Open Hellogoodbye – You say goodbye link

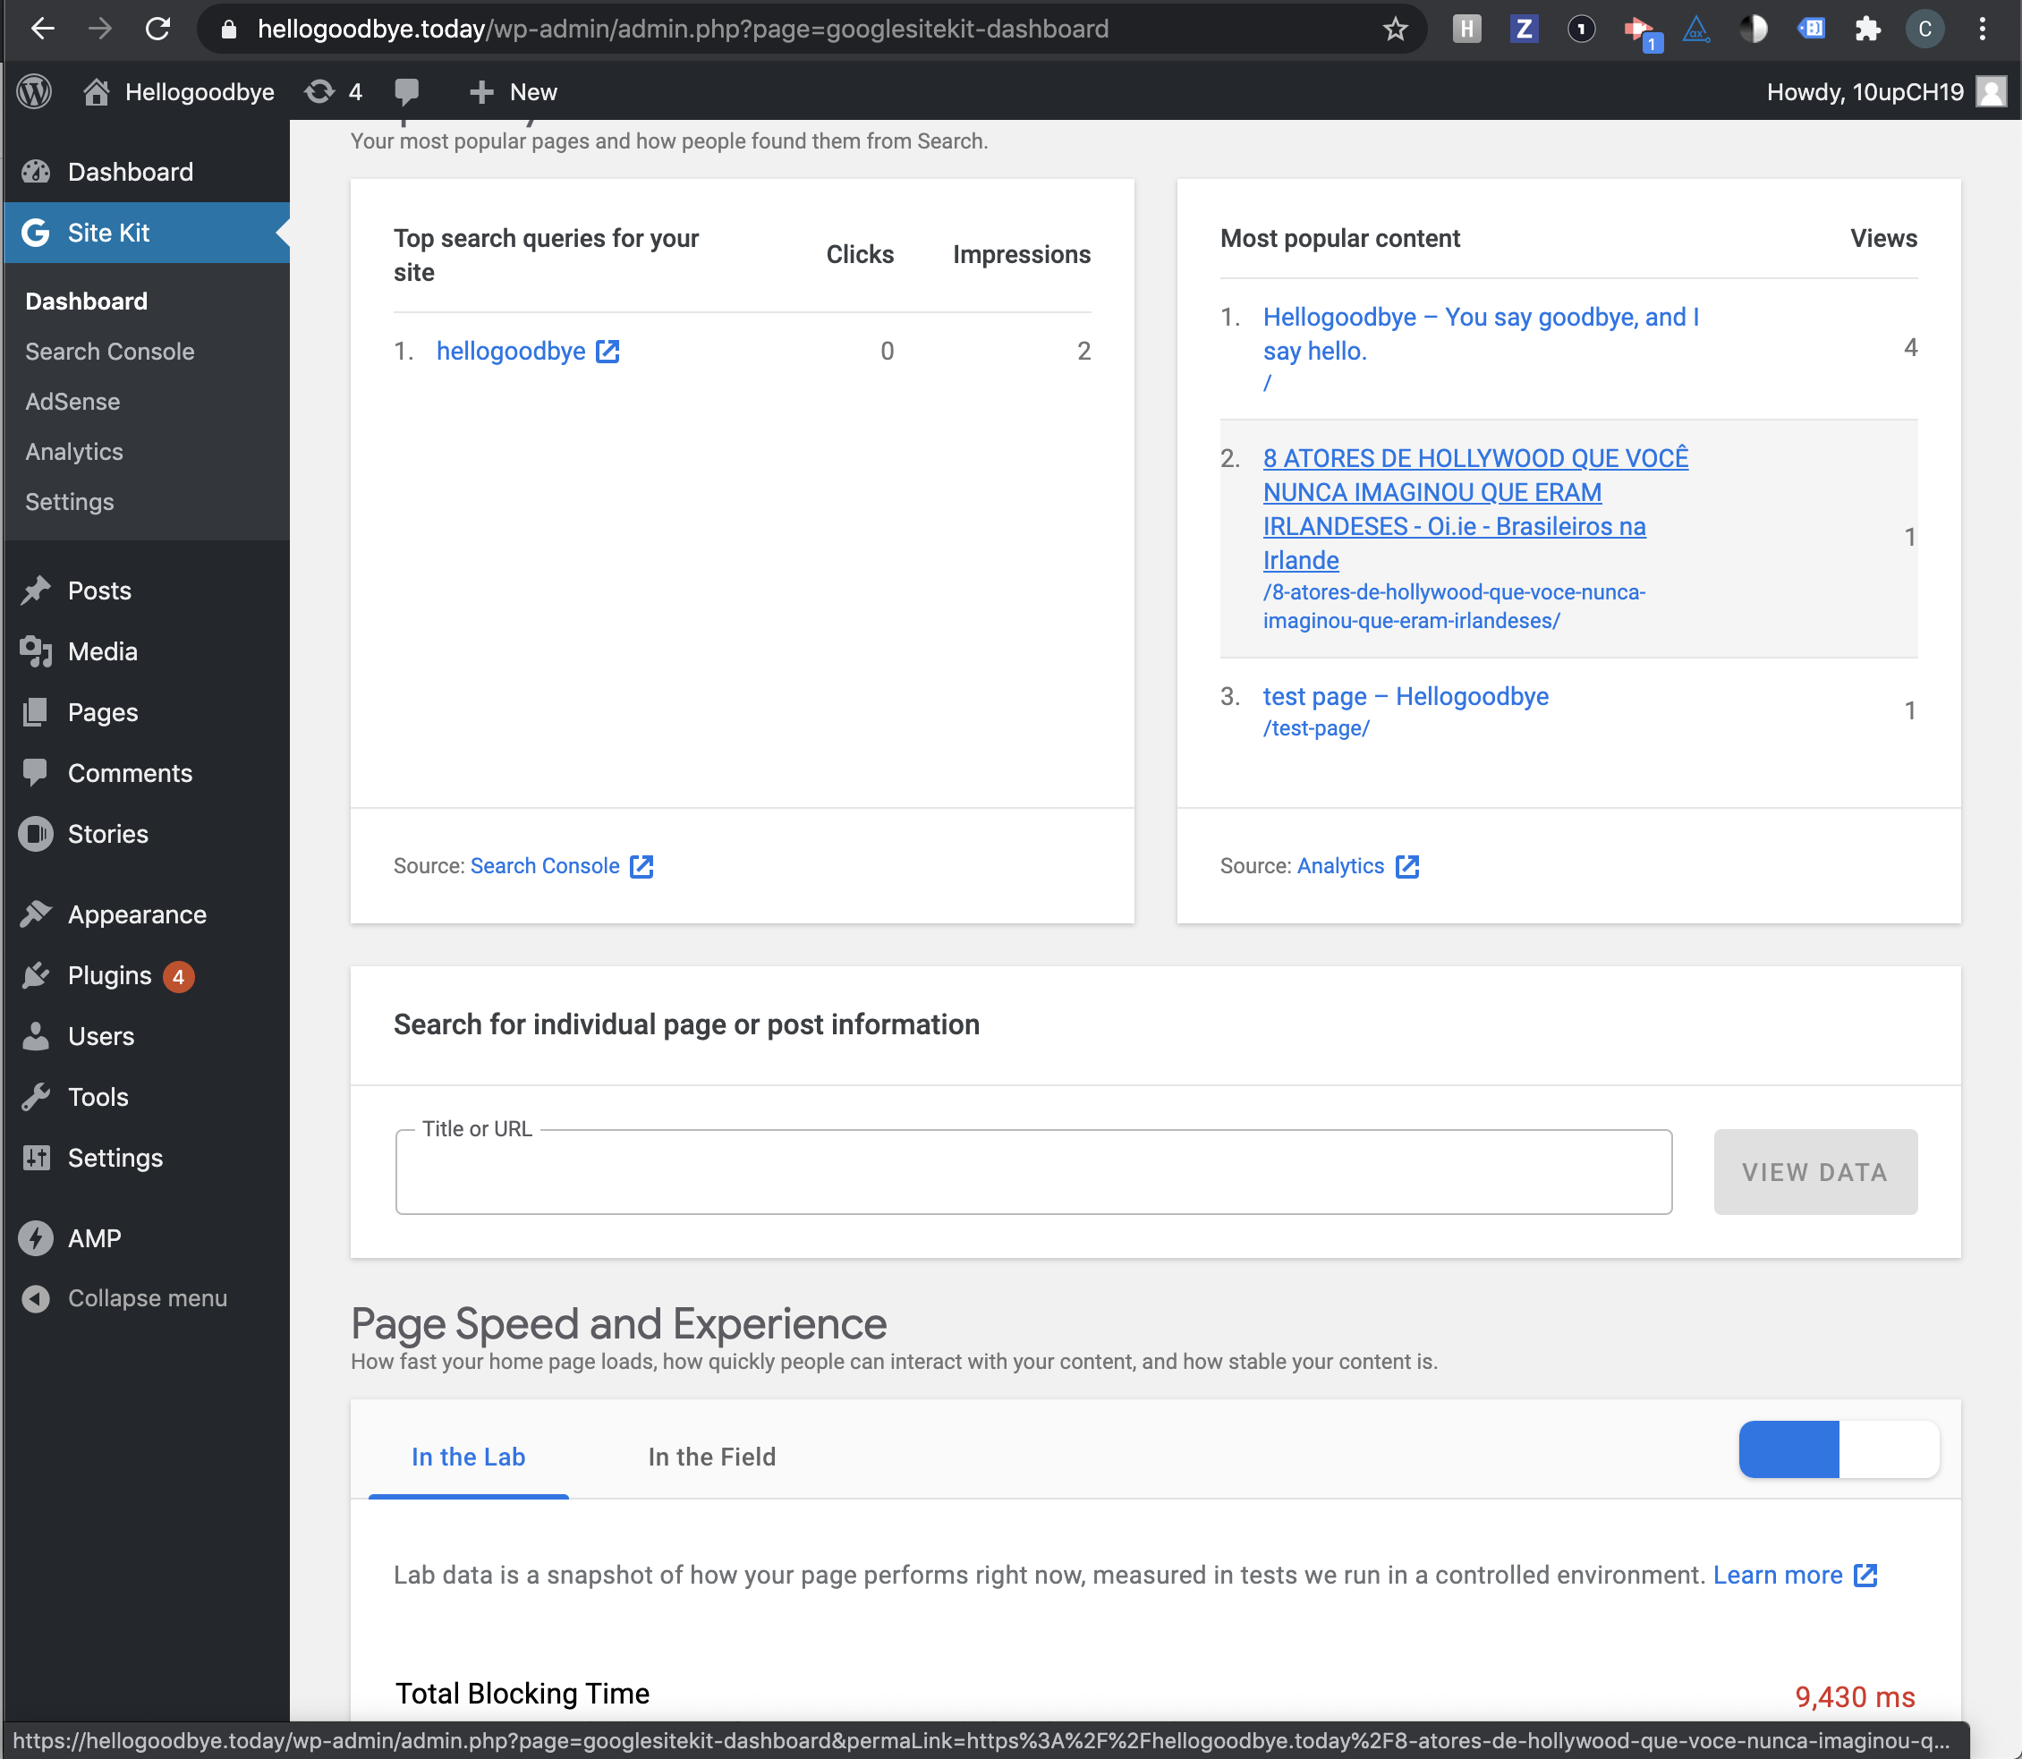tap(1480, 334)
